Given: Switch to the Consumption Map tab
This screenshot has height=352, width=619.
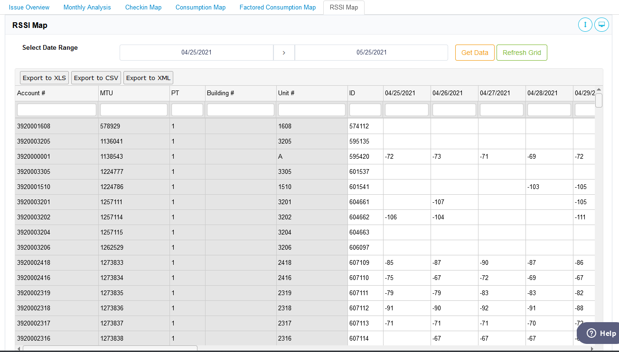Looking at the screenshot, I should (x=200, y=7).
